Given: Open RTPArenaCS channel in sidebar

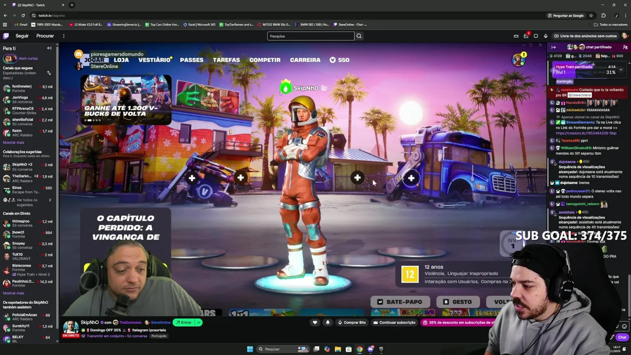Looking at the screenshot, I should 28,110.
